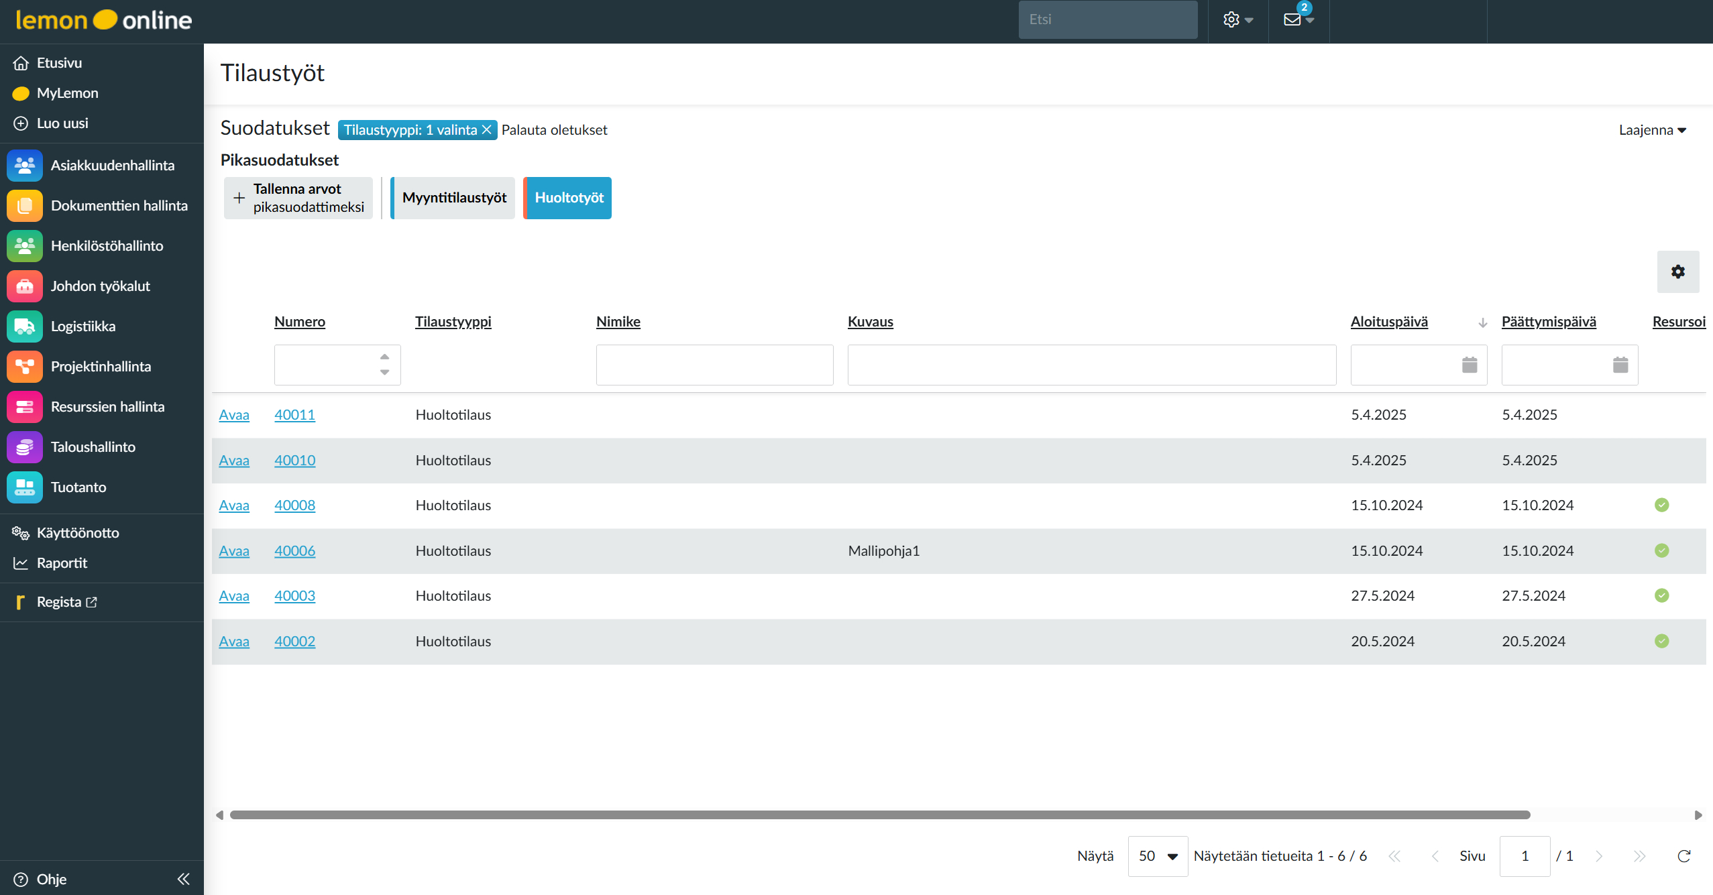The image size is (1713, 895).
Task: Open the messages envelope icon
Action: pos(1292,19)
